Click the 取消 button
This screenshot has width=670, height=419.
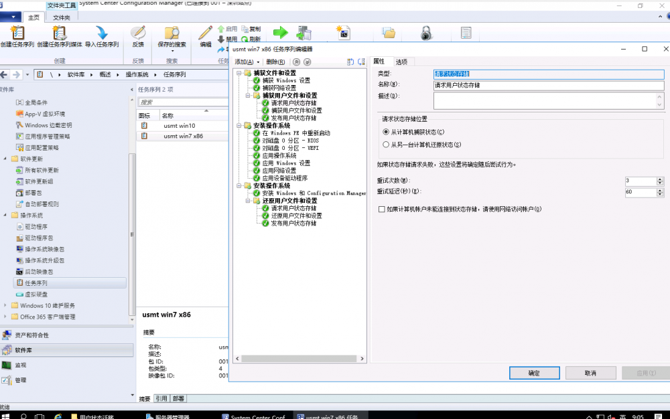coord(590,373)
